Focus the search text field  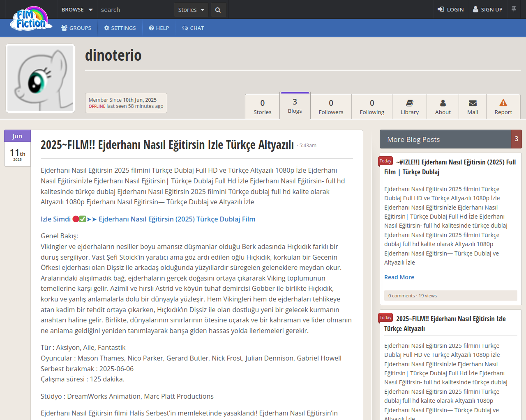pos(136,9)
